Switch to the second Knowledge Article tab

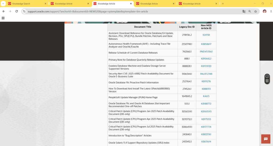[70, 3]
